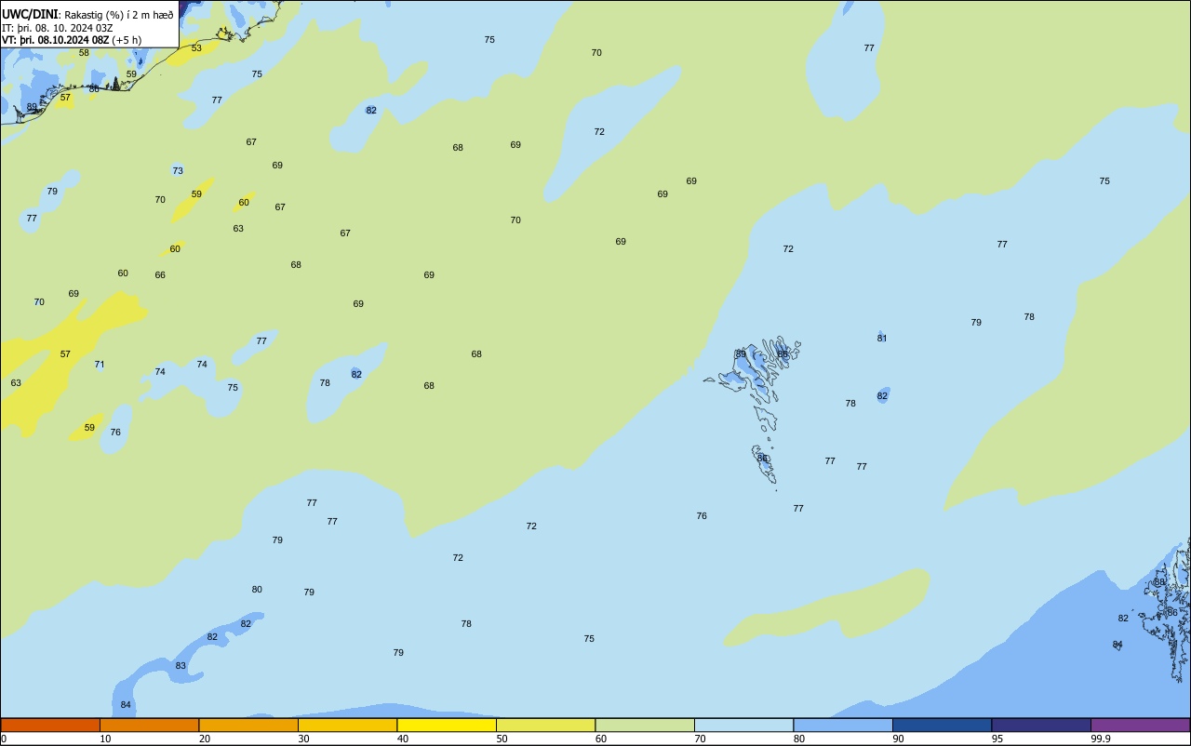Select the 80–90 medium blue legend swatch
The height and width of the screenshot is (746, 1191).
[x=843, y=725]
